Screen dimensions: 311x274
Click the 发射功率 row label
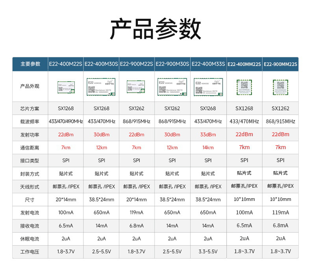pyautogui.click(x=30, y=135)
